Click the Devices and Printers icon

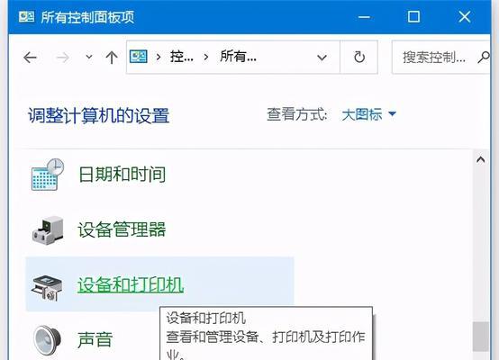pyautogui.click(x=47, y=288)
